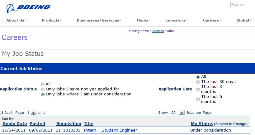The width and height of the screenshot is (255, 135).
Task: Choose The last 3 months radio
Action: (198, 89)
